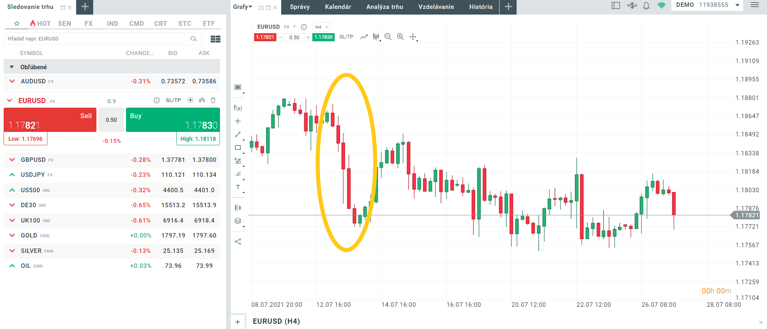The width and height of the screenshot is (767, 329).
Task: Open the Grafy panel dropdown
Action: click(243, 7)
